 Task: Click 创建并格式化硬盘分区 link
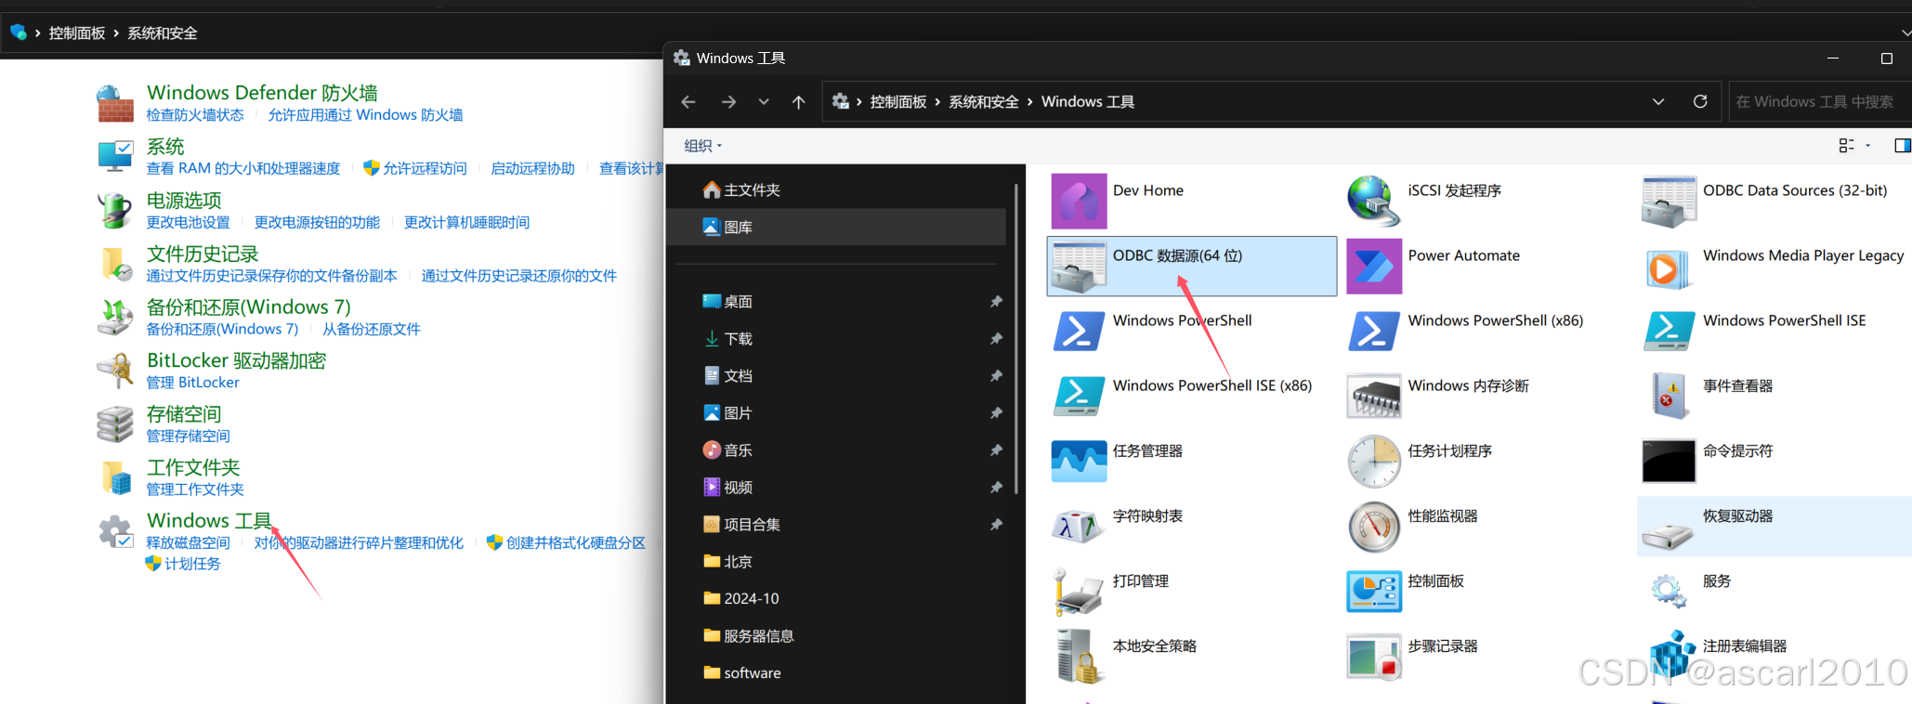[x=575, y=543]
